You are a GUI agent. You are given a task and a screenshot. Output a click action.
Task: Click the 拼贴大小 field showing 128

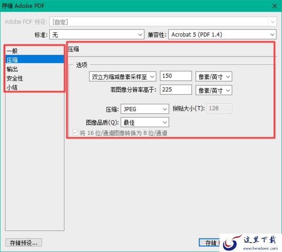click(219, 108)
